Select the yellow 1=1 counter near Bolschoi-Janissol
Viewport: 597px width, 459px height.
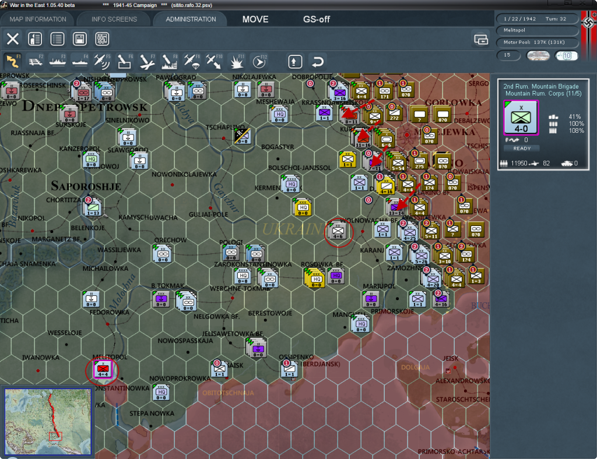[347, 160]
